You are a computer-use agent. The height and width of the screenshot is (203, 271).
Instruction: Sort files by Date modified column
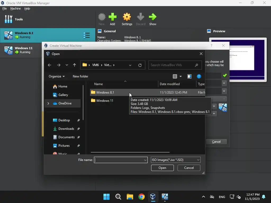(x=177, y=84)
